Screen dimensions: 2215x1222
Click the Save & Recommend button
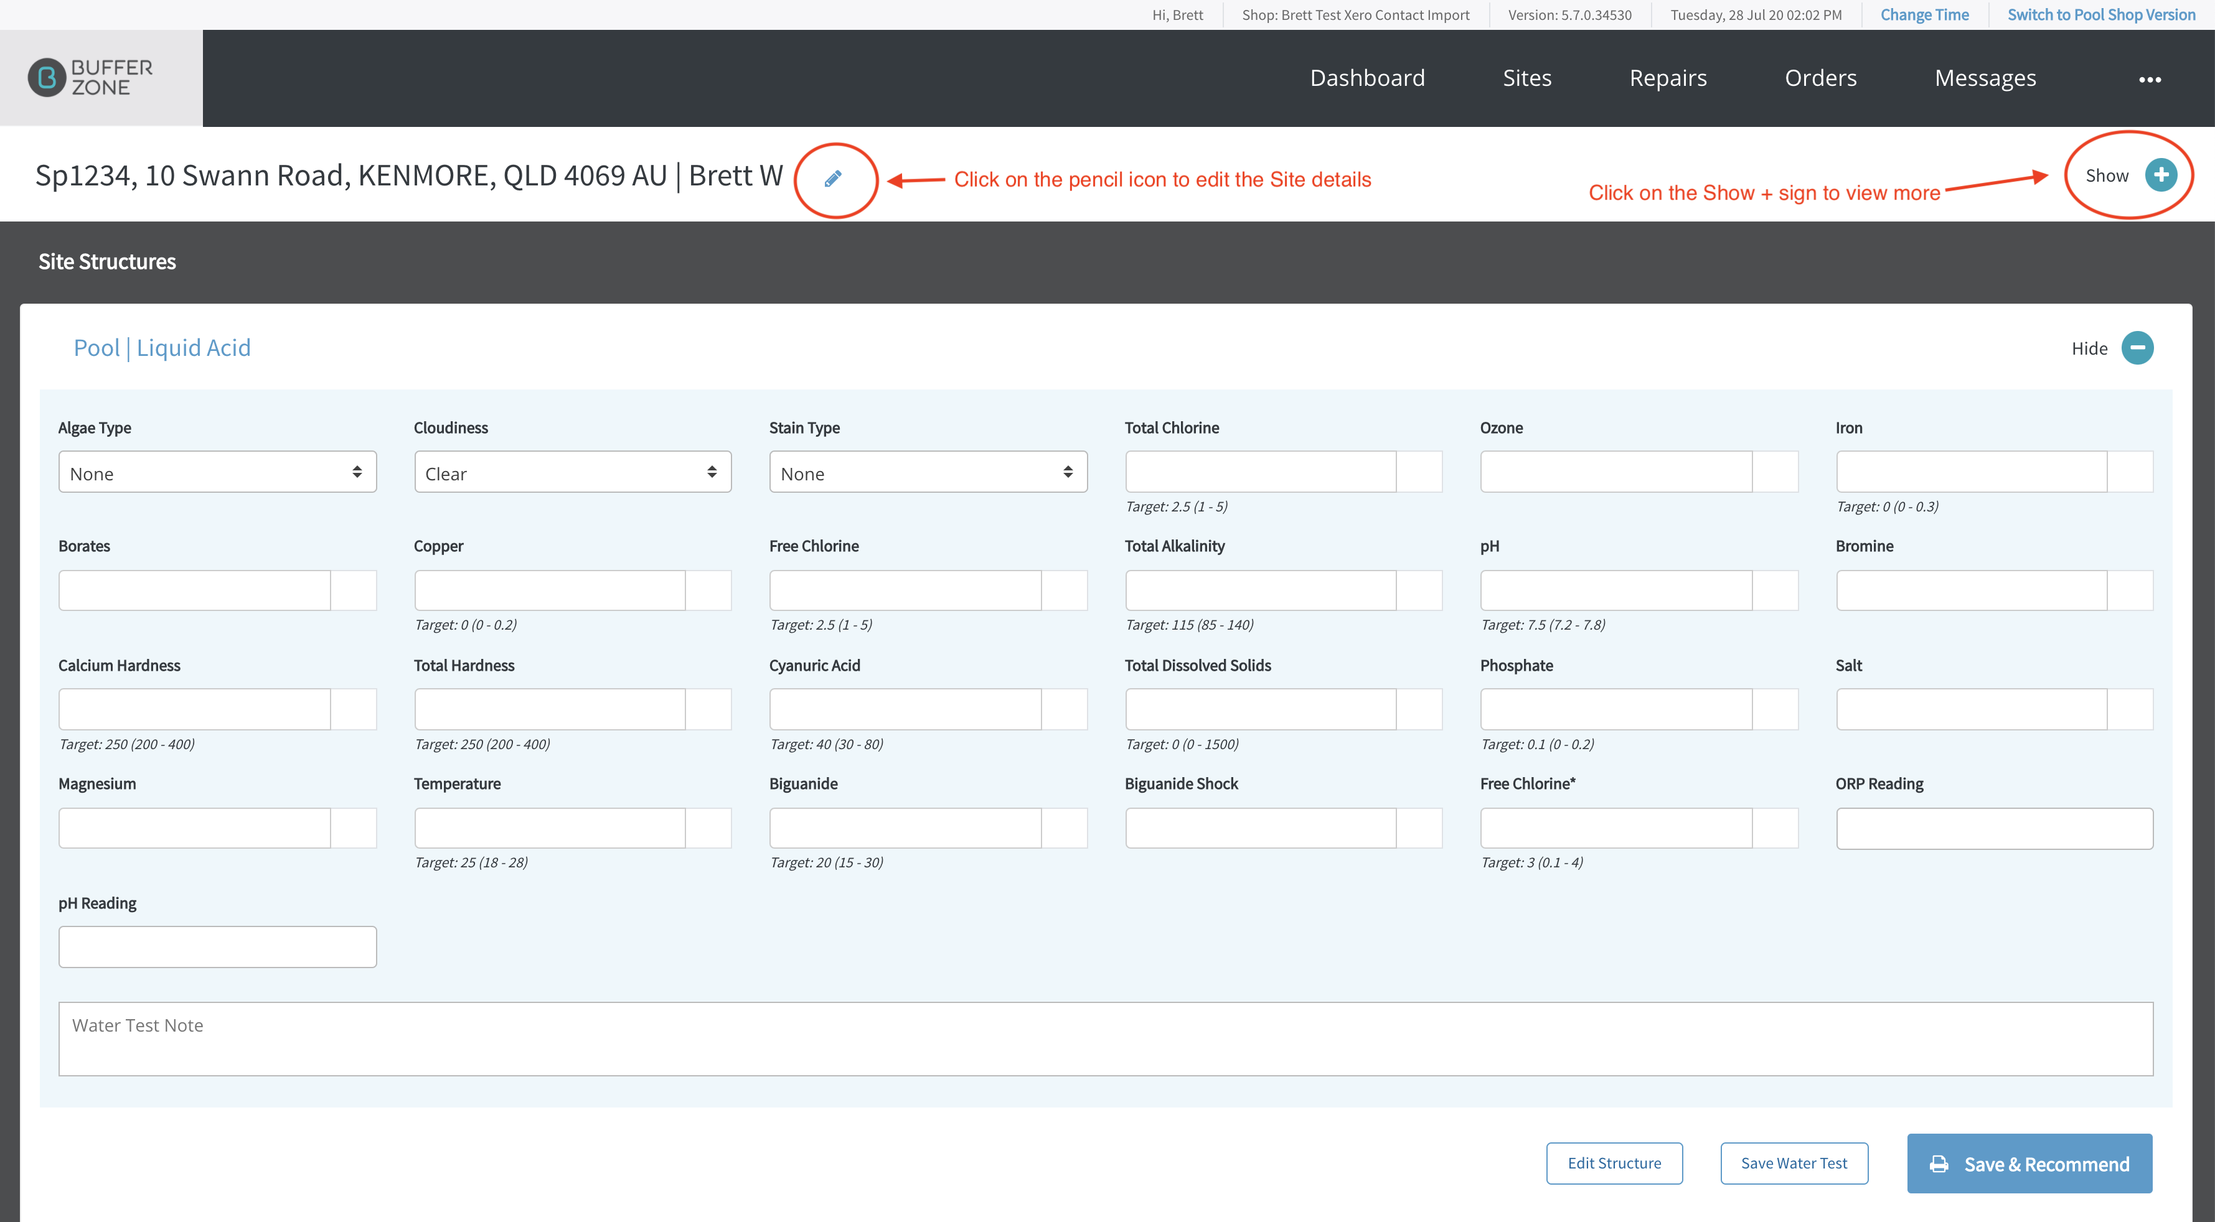click(x=2029, y=1164)
